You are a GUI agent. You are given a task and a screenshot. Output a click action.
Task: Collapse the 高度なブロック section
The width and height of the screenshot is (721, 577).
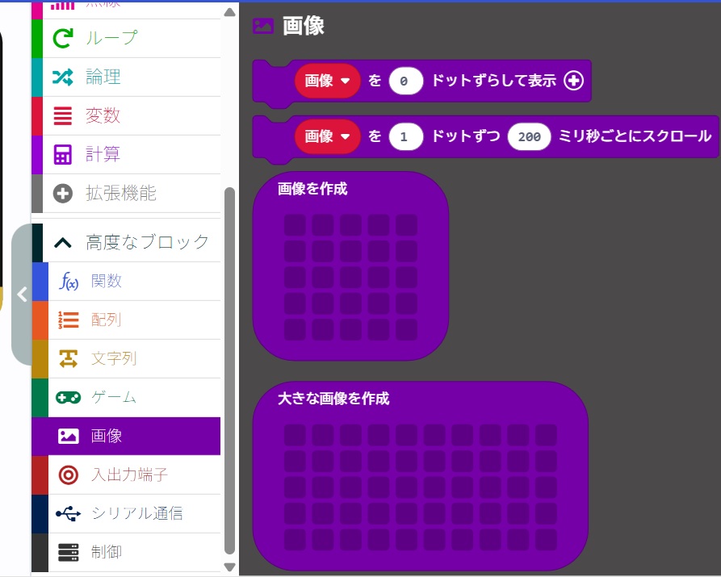[x=63, y=241]
